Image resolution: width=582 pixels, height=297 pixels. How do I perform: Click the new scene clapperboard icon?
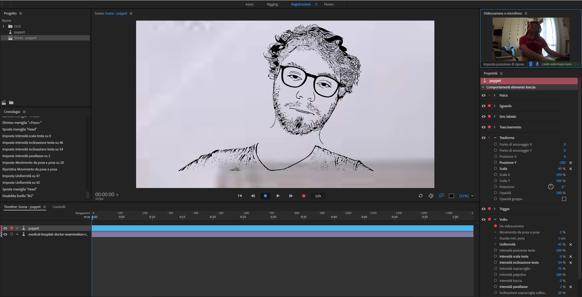pos(4,103)
